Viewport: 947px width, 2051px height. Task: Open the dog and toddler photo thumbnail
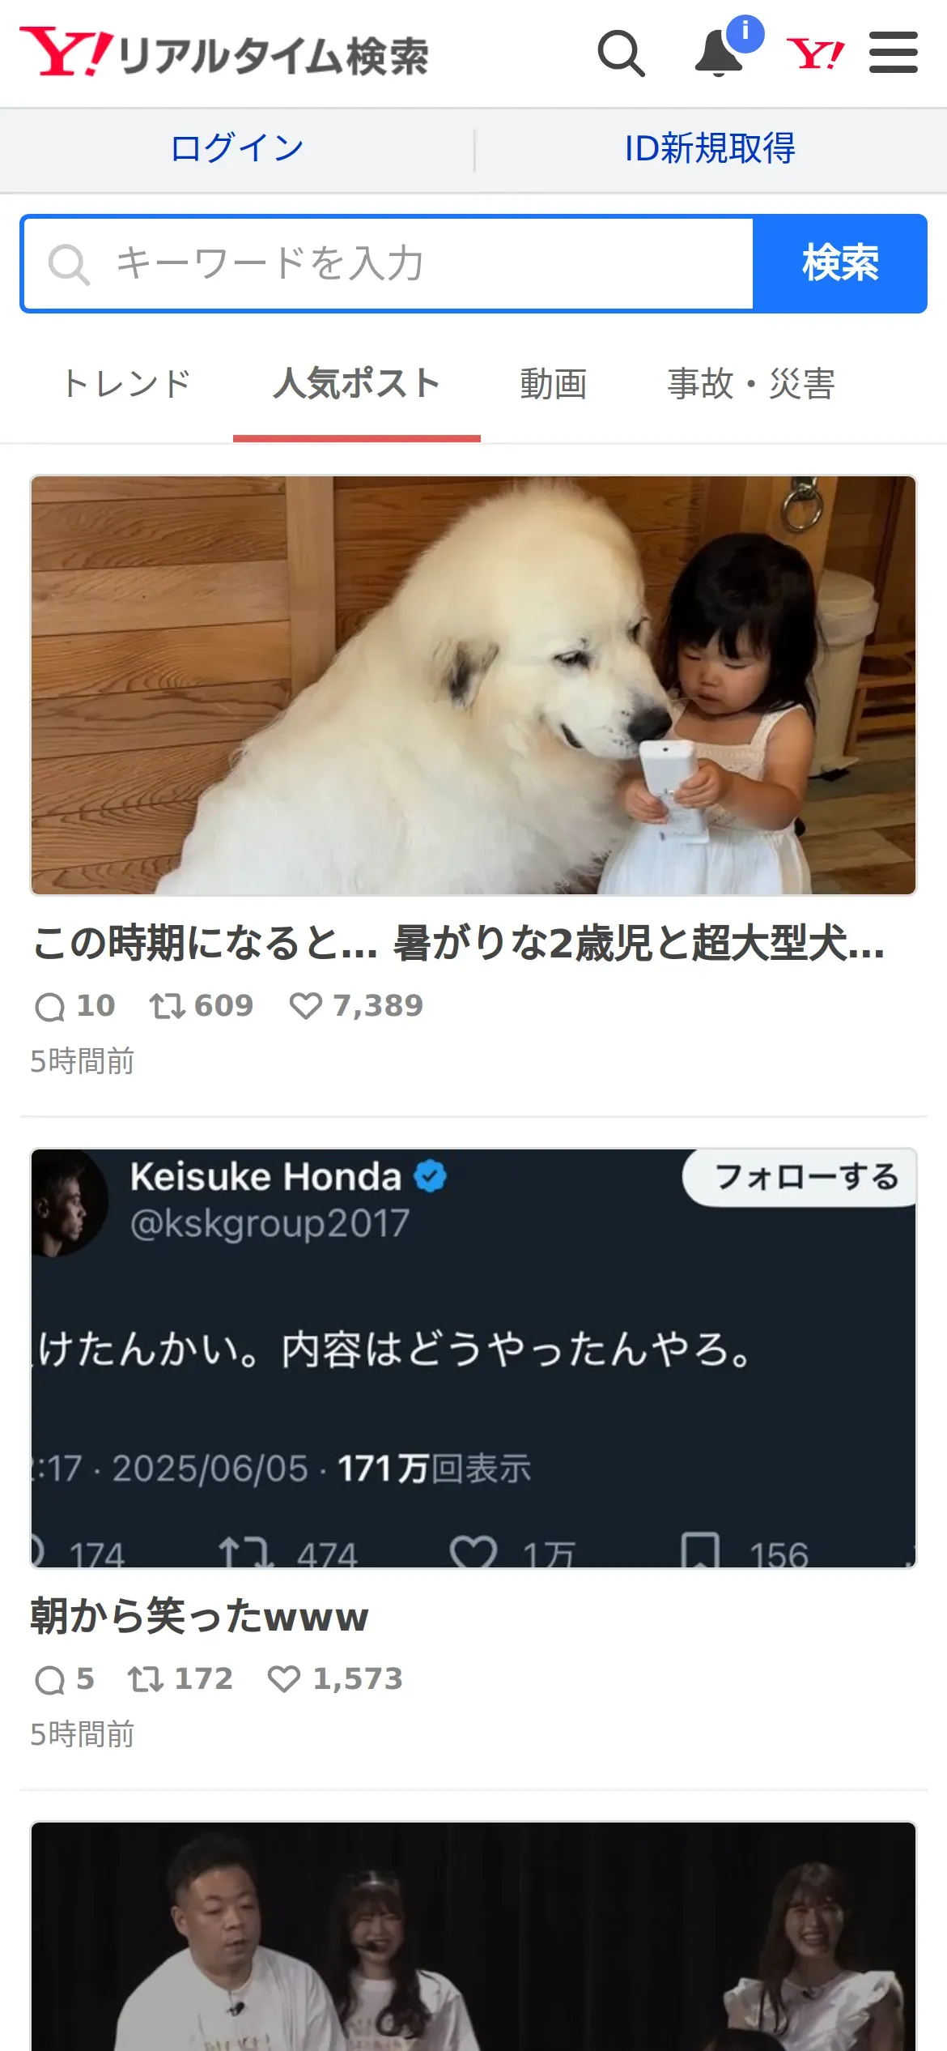click(x=473, y=685)
